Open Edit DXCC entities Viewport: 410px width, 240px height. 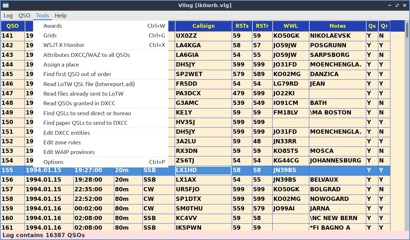[101, 133]
